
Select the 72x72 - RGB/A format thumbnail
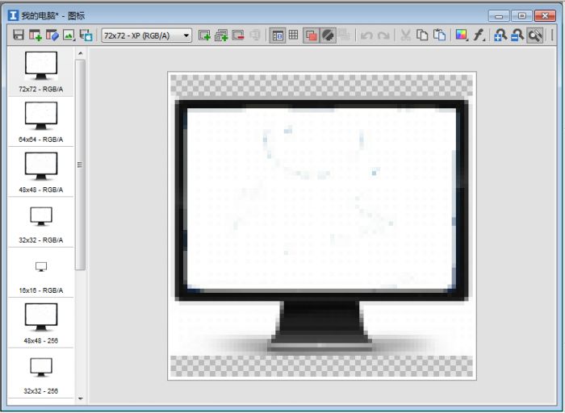pos(40,72)
